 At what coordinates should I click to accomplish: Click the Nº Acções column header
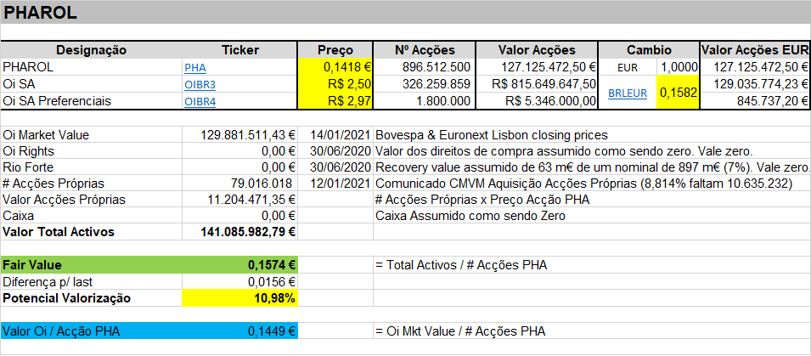pyautogui.click(x=424, y=50)
